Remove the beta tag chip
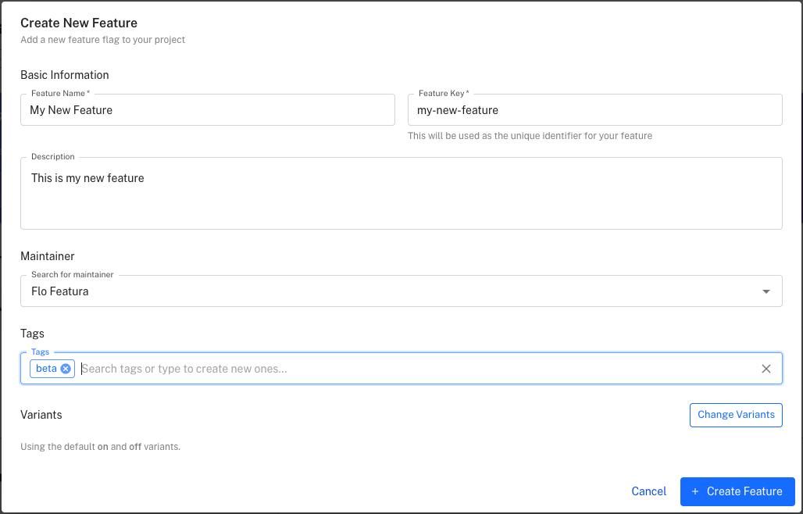This screenshot has height=514, width=803. (66, 368)
